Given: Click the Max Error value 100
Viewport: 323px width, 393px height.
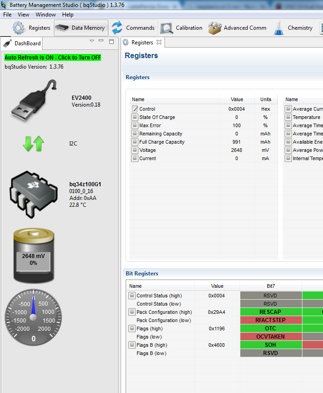Looking at the screenshot, I should tap(237, 125).
